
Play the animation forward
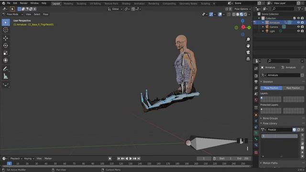click(131, 159)
